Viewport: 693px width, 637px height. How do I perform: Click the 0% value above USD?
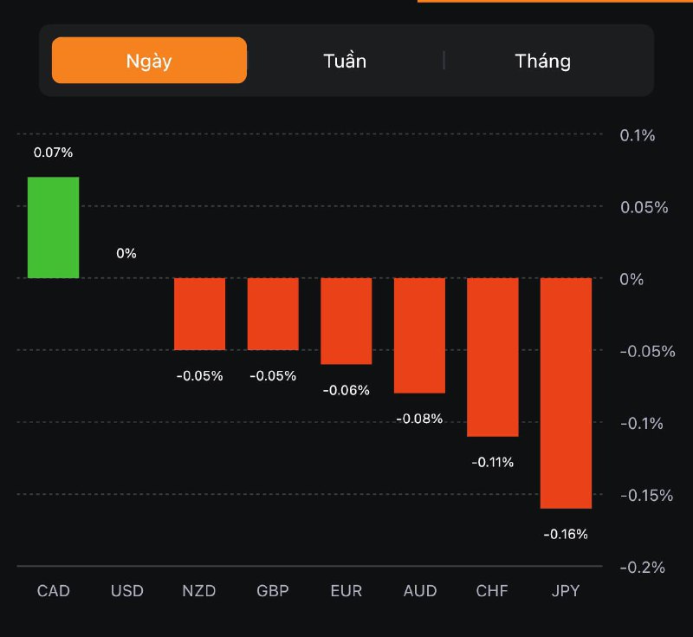[126, 254]
